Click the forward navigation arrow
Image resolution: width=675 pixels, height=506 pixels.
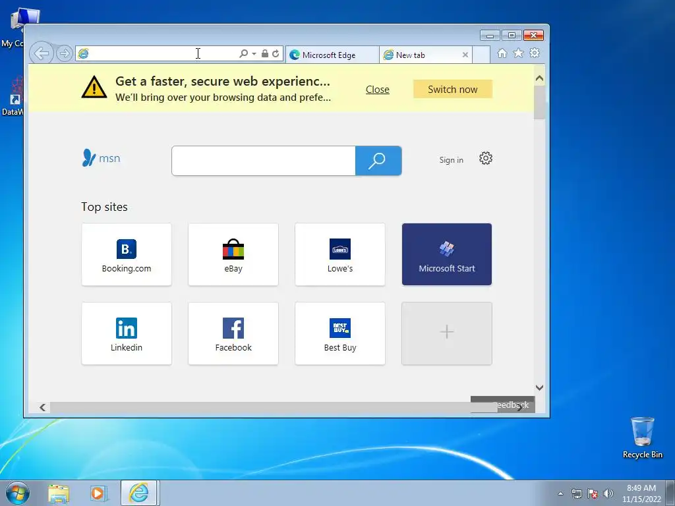click(64, 53)
